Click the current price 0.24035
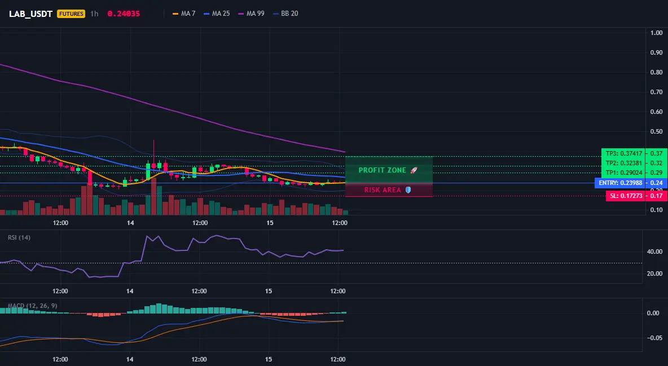Screen dimensions: 668x366 pos(124,14)
